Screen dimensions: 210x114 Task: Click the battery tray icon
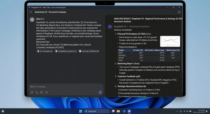pyautogui.click(x=190, y=111)
